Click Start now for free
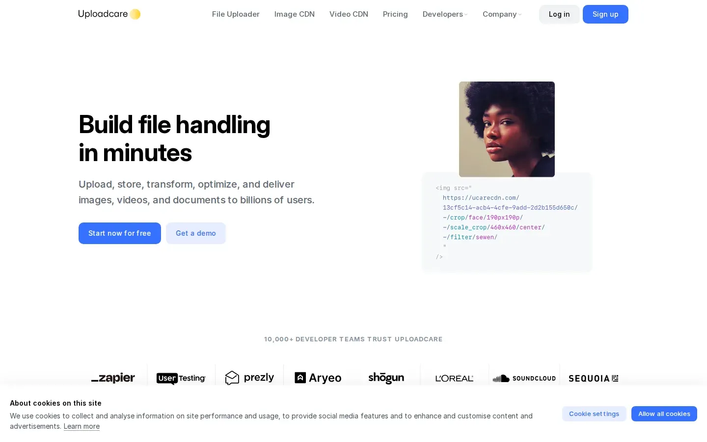 pos(120,233)
